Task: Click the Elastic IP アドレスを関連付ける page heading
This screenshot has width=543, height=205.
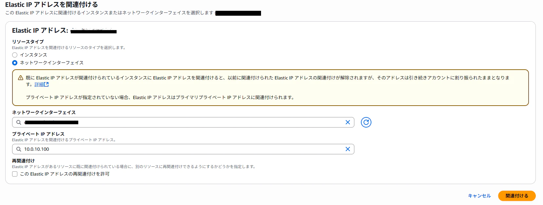Action: click(x=51, y=5)
